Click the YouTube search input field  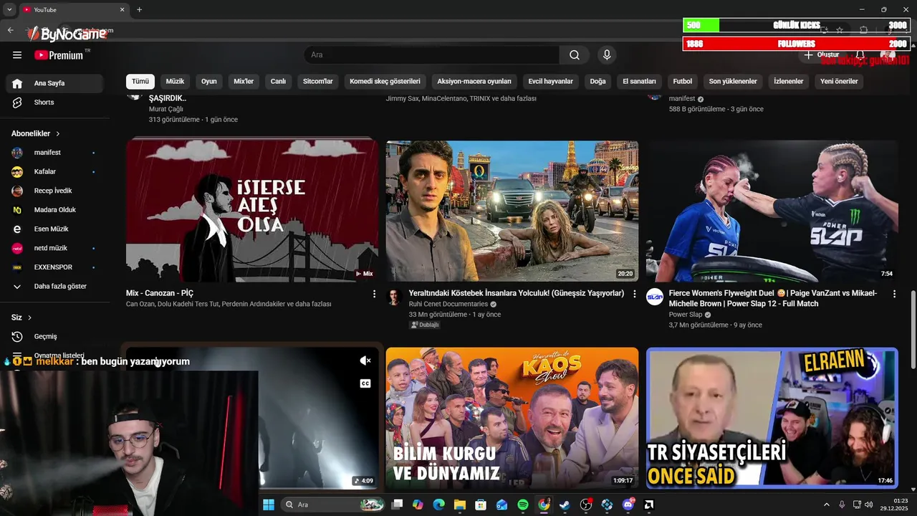[432, 55]
